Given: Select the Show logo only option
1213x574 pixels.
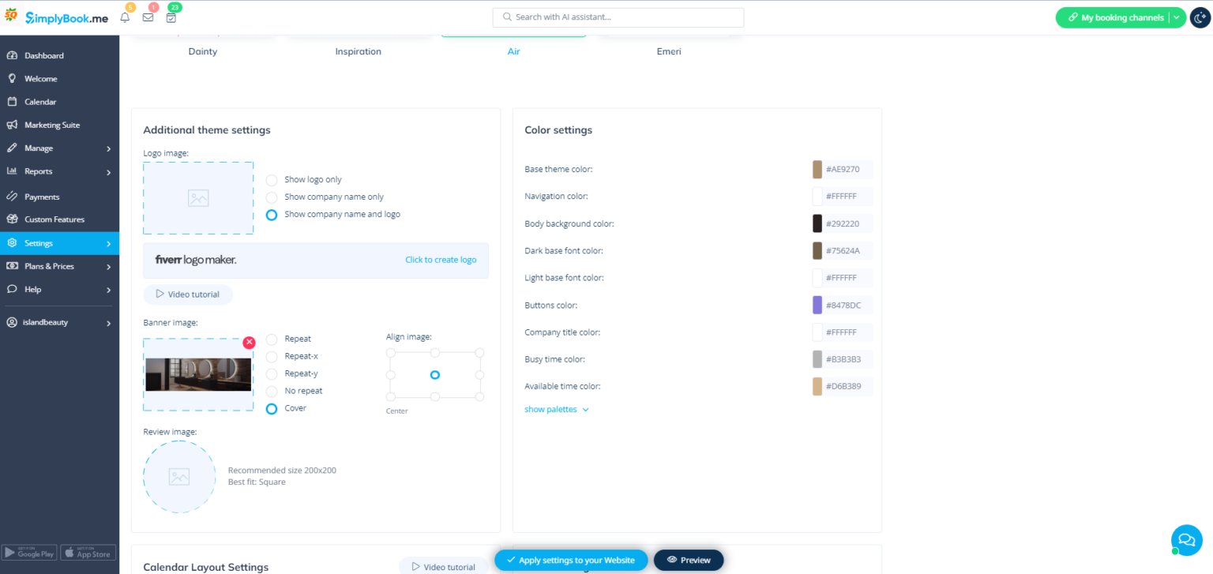Looking at the screenshot, I should [x=272, y=179].
